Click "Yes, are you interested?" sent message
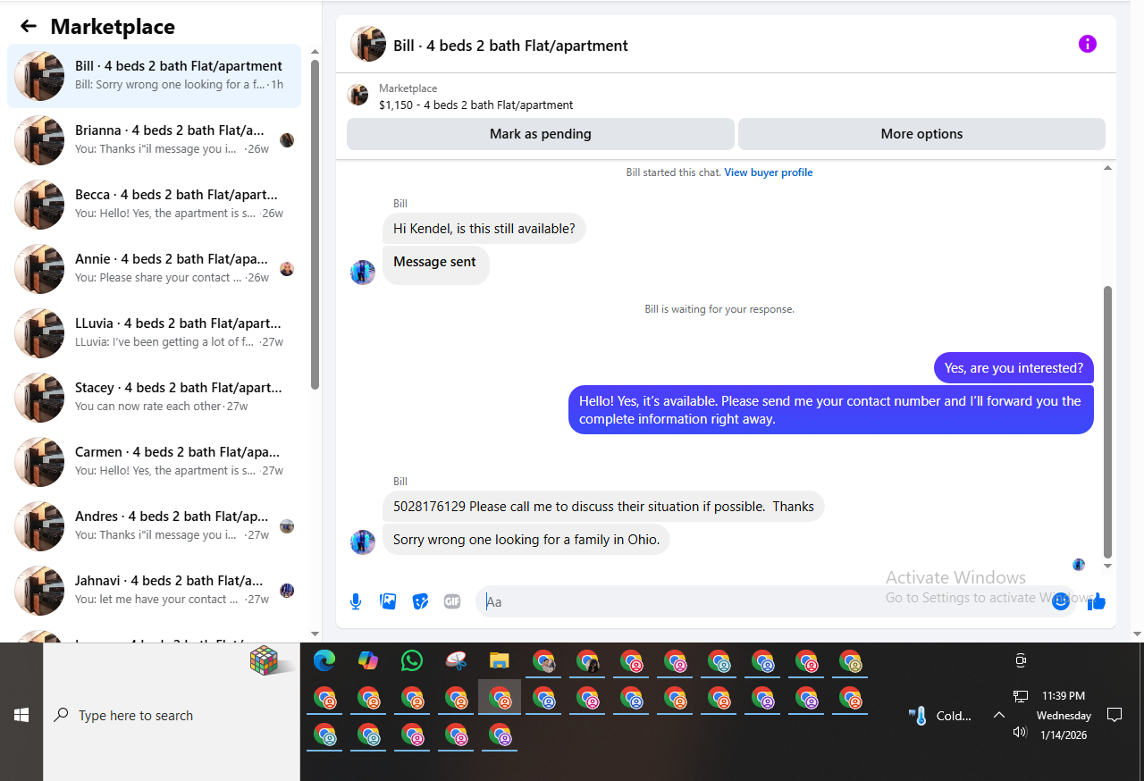 click(x=1014, y=368)
